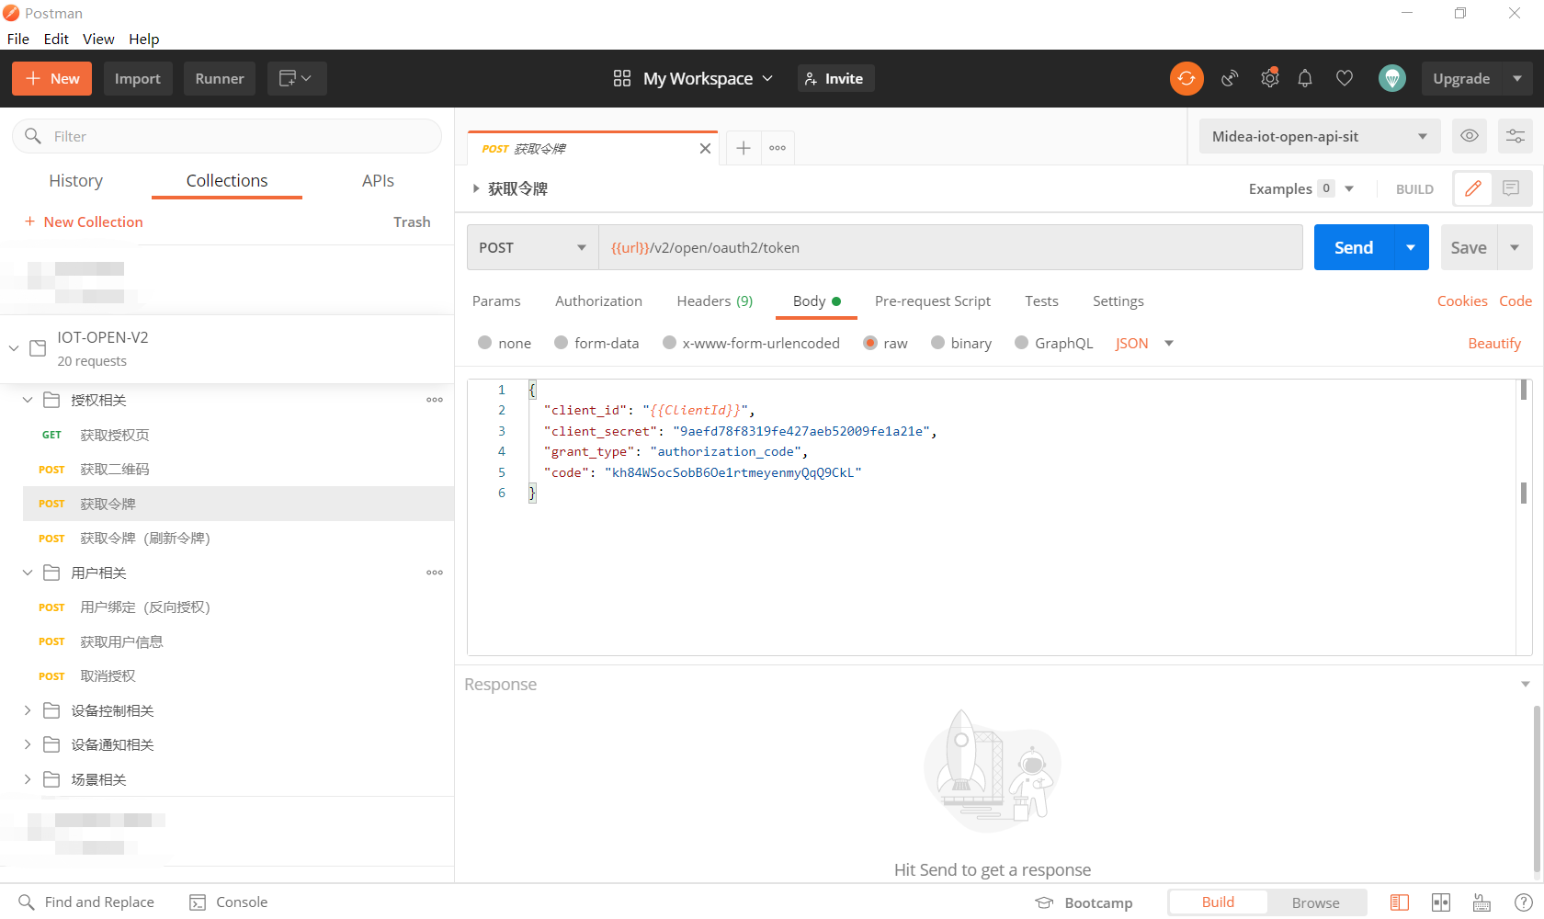
Task: Open tab options three-dot menu
Action: (x=778, y=148)
